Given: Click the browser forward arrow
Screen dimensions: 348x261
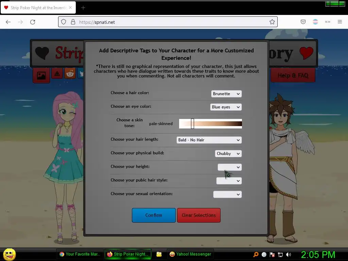Looking at the screenshot, I should pos(20,22).
